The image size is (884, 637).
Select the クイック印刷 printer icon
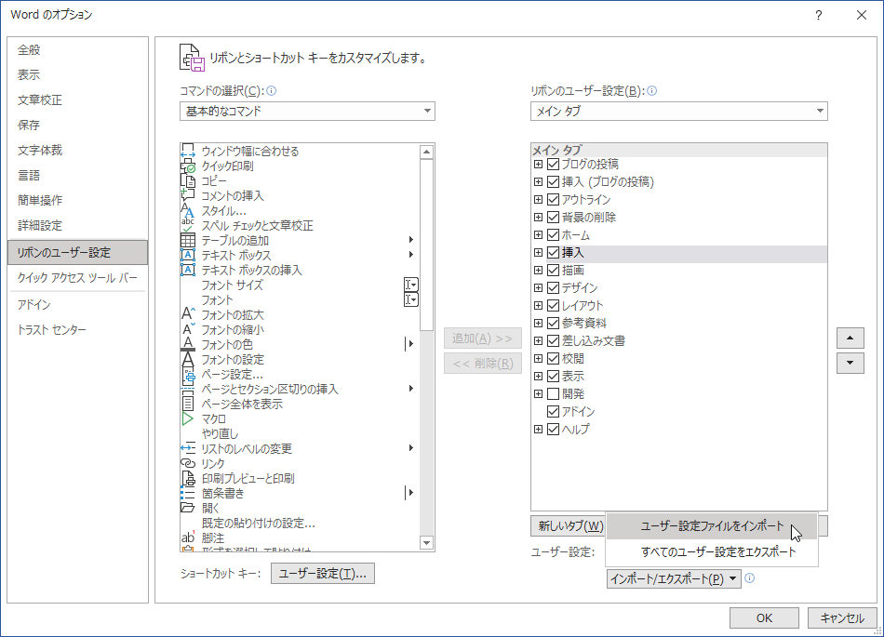tap(188, 166)
